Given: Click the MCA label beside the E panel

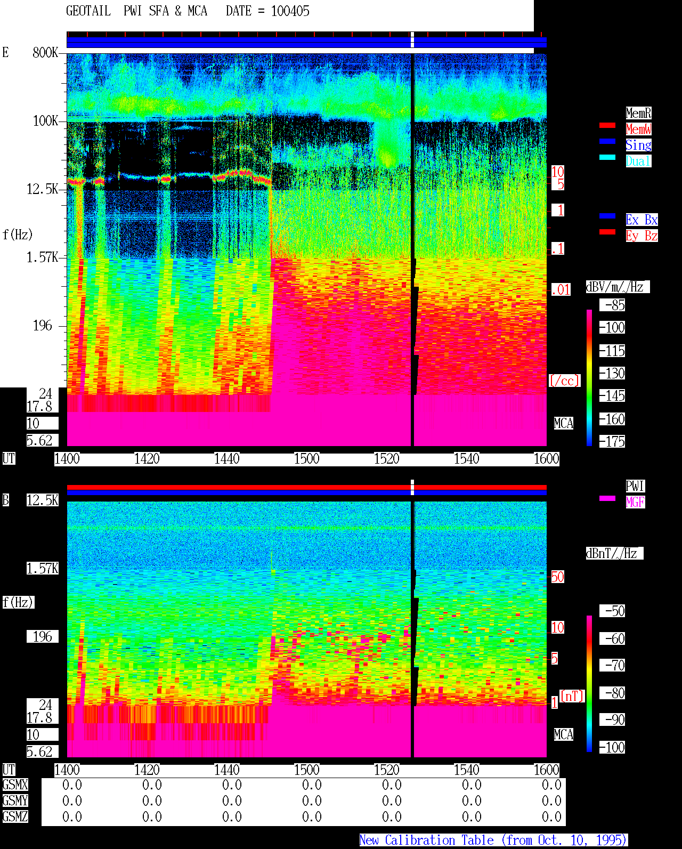Looking at the screenshot, I should click(x=564, y=423).
